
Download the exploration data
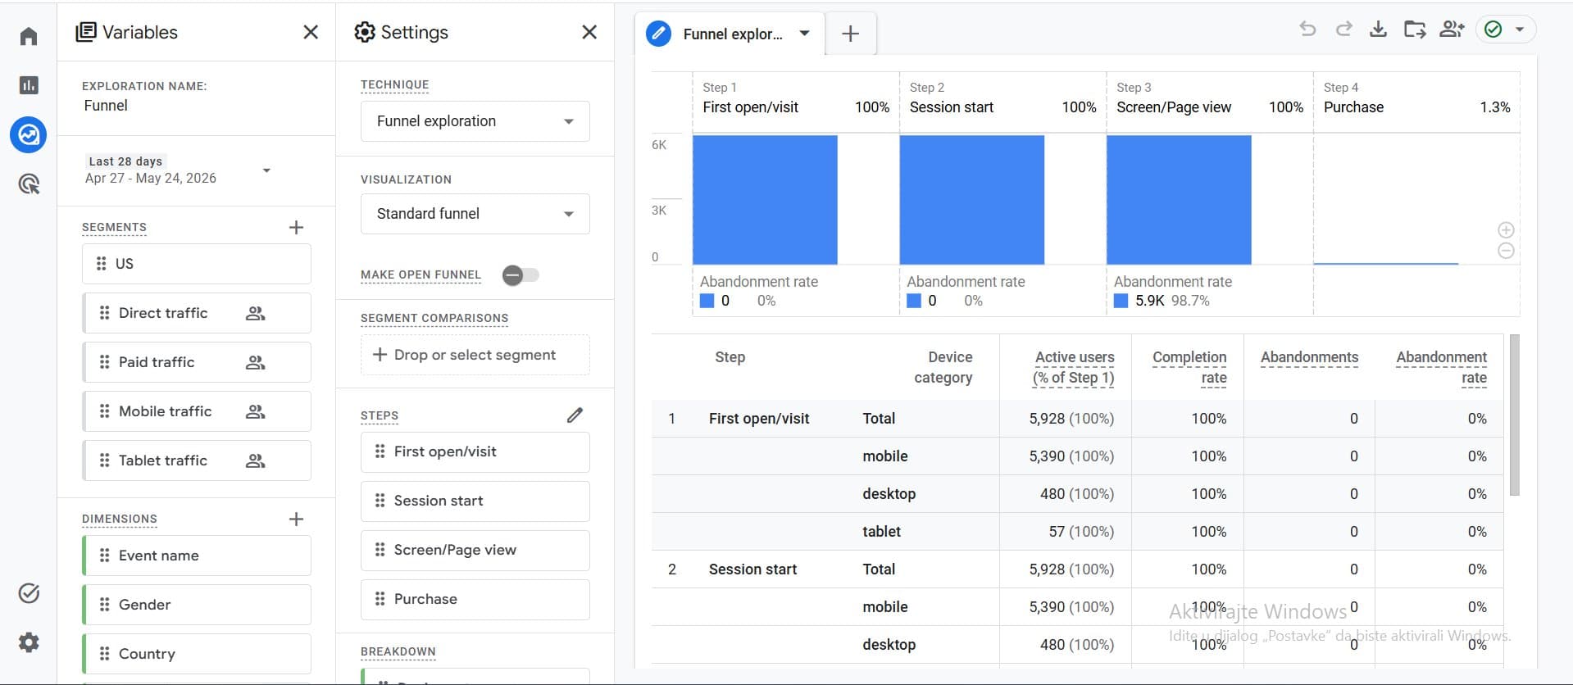tap(1379, 29)
